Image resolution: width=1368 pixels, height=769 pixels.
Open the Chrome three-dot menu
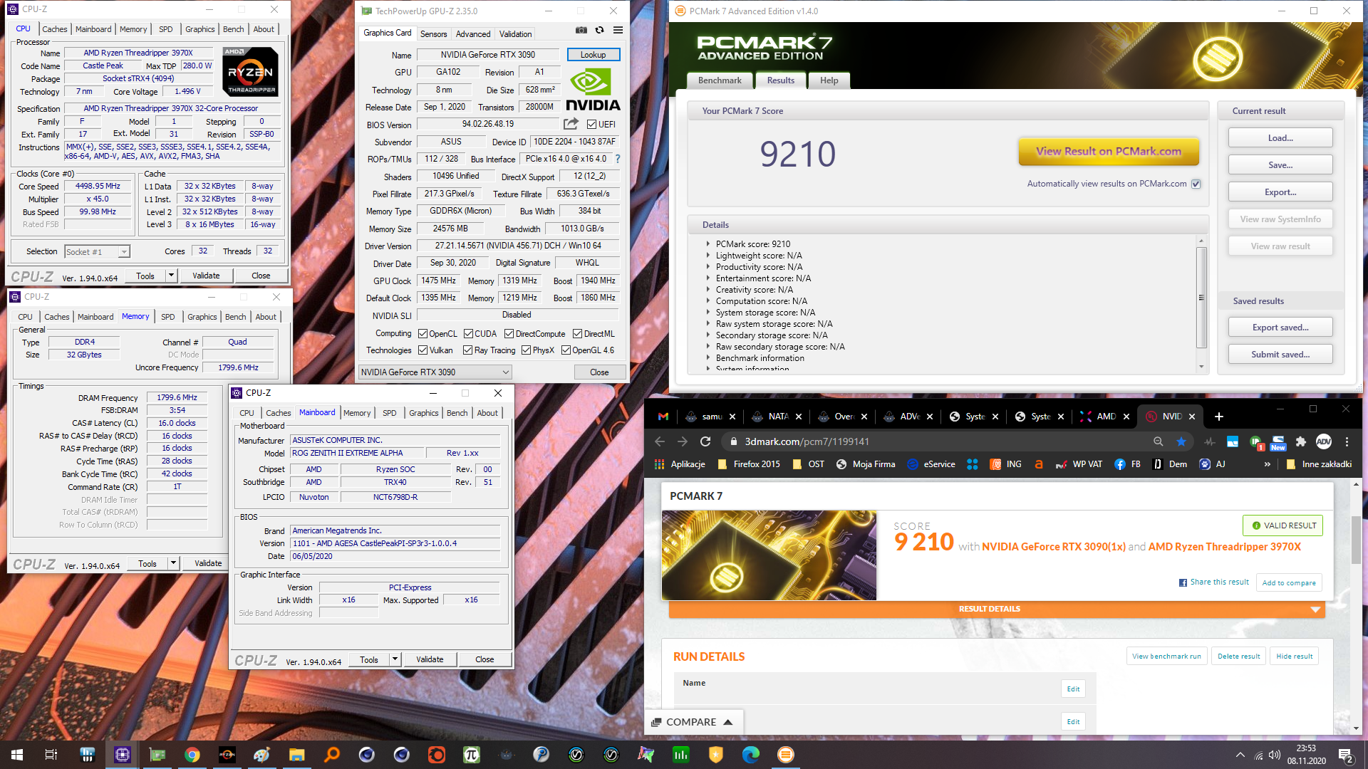click(x=1347, y=441)
